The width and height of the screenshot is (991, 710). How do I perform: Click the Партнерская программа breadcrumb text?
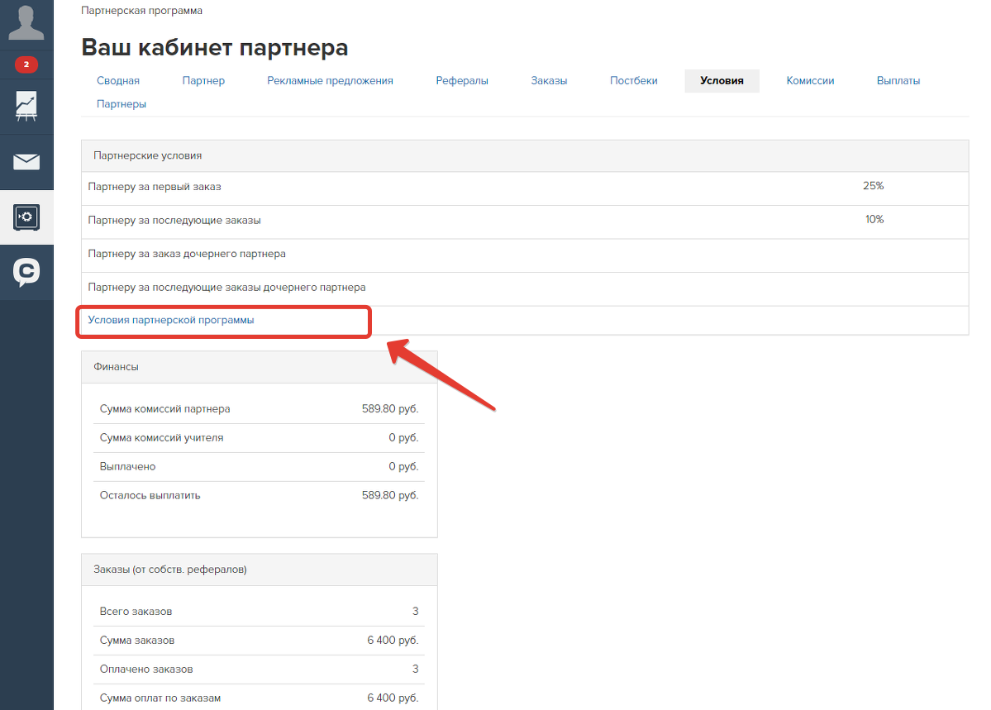click(x=141, y=11)
